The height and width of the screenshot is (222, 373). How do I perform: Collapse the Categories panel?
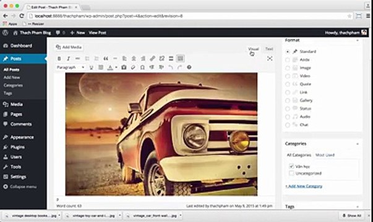click(x=358, y=144)
